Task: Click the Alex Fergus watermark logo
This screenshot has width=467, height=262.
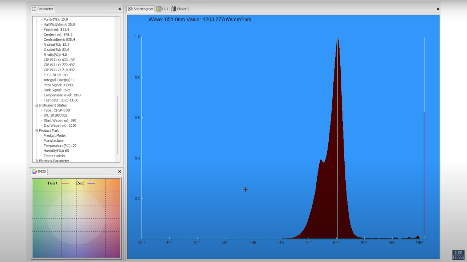Action: 458,255
